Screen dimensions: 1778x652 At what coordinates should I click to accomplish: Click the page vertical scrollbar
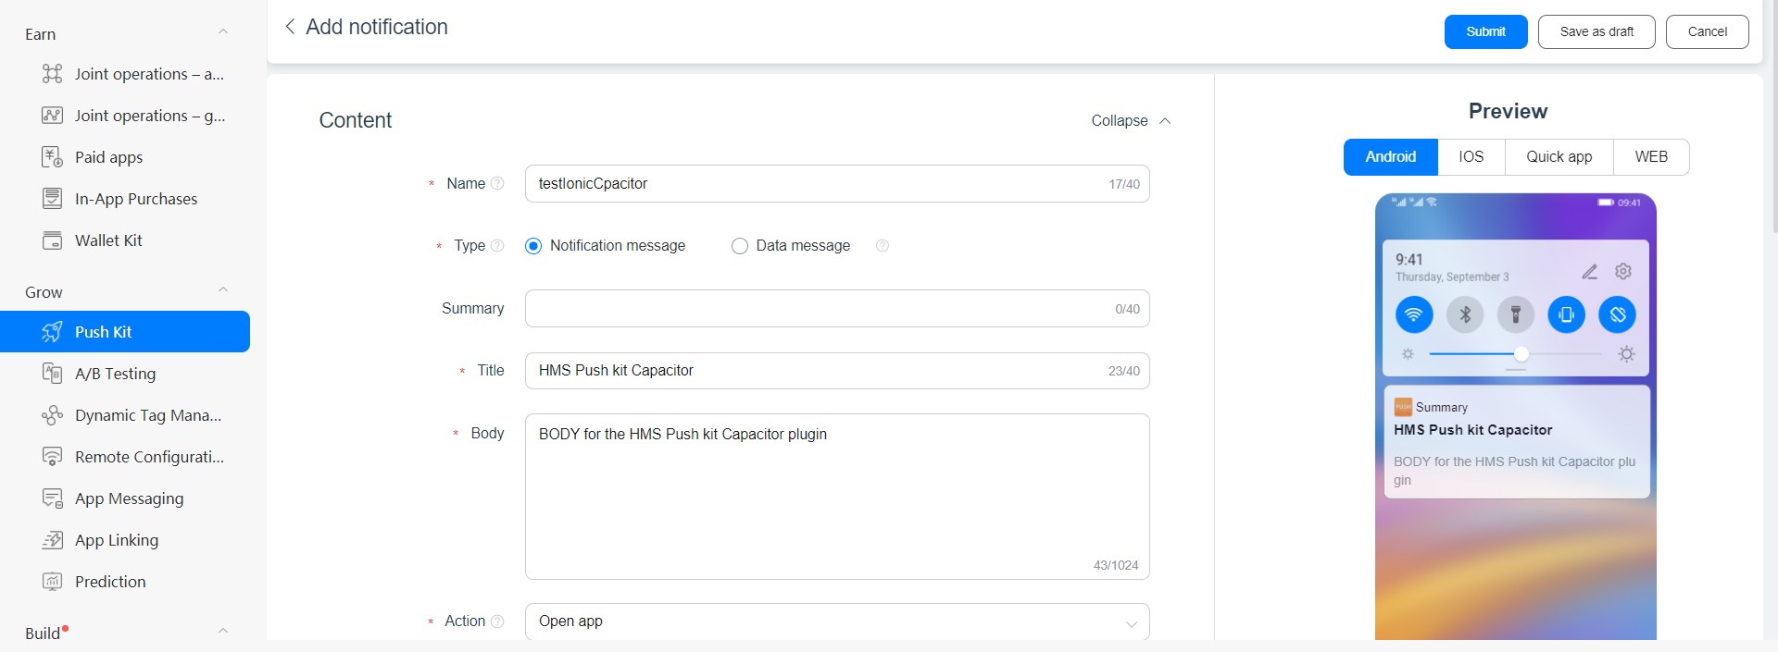(x=1774, y=116)
